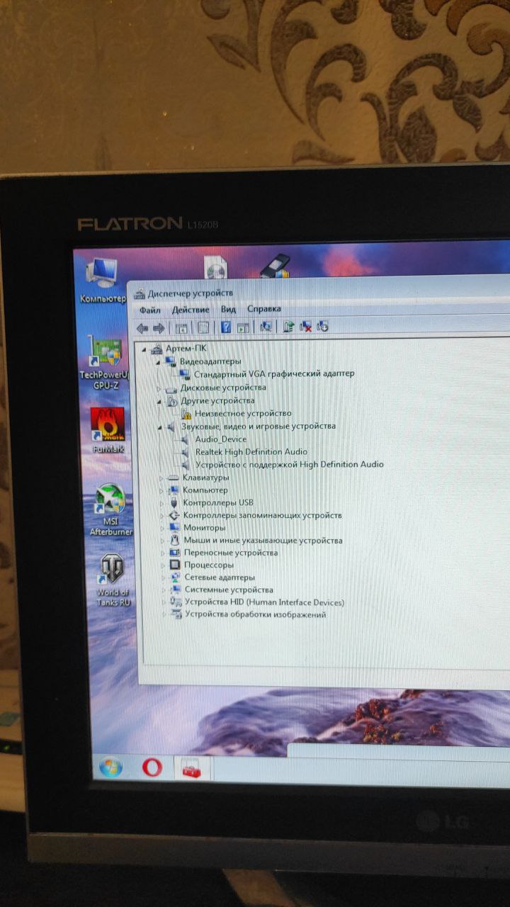Collapse the Видеоадаптеры category
Image resolution: width=510 pixels, height=907 pixels.
[x=159, y=362]
